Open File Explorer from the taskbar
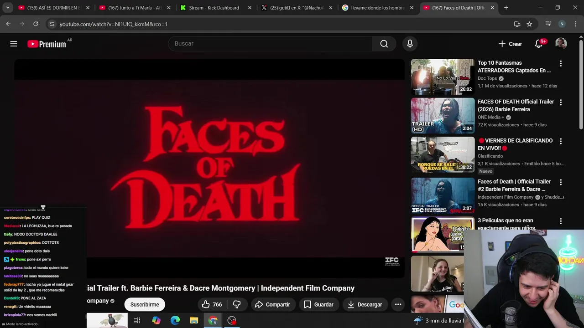Screen dimensions: 584x328 point(194,321)
